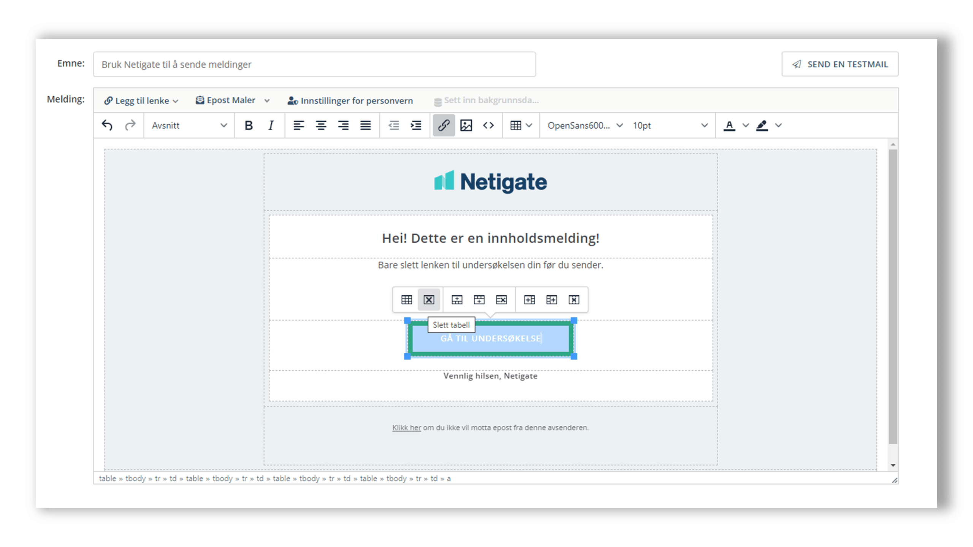This screenshot has height=547, width=973.
Task: Click the text color A swatch
Action: [x=729, y=125]
